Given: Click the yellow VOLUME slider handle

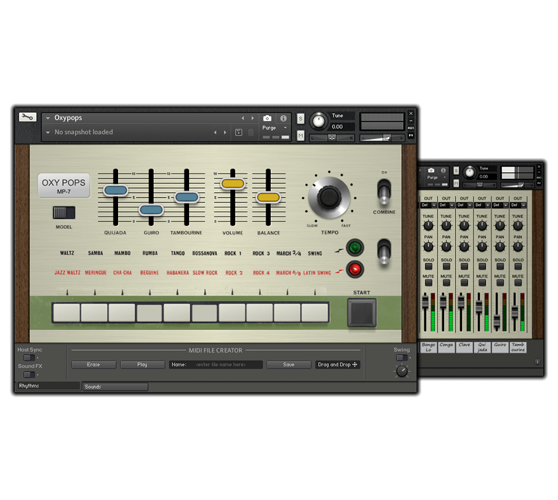Looking at the screenshot, I should click(x=233, y=184).
